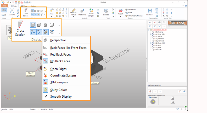Click the Align tool icon
Viewport: 207px width, 113px height.
52,12
